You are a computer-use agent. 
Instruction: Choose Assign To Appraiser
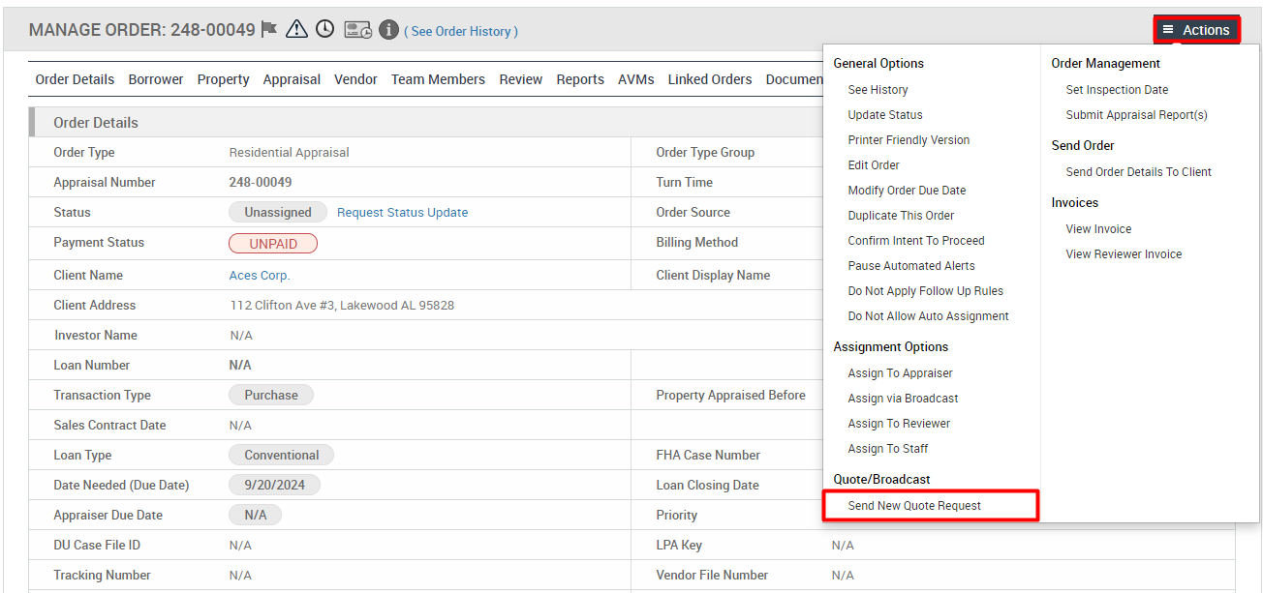pyautogui.click(x=900, y=373)
